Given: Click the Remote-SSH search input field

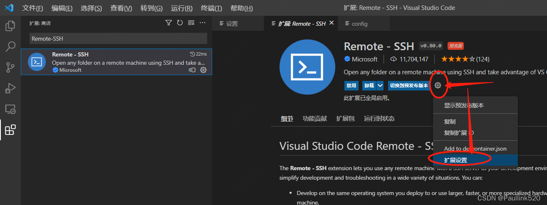Looking at the screenshot, I should [x=118, y=39].
